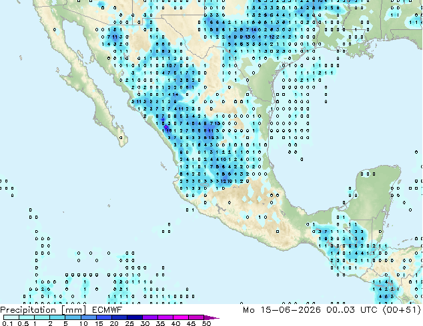This screenshot has height=326, width=423.
Task: Click the 25–30 mm dark navy legend box
Action: (x=134, y=317)
